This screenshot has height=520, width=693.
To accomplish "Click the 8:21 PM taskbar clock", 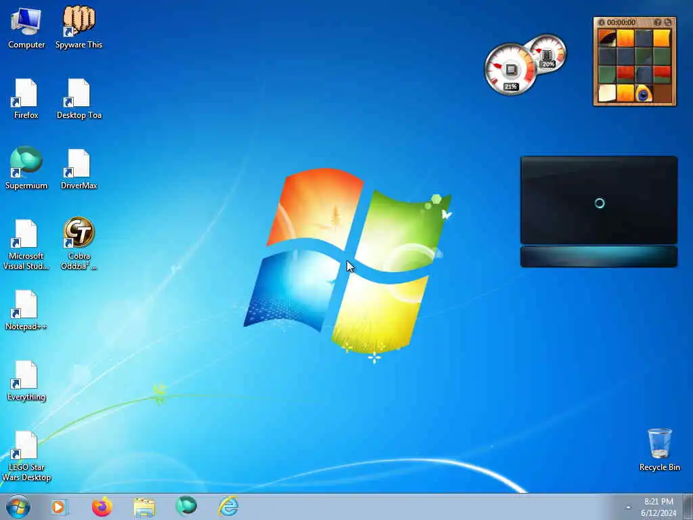I will [658, 506].
